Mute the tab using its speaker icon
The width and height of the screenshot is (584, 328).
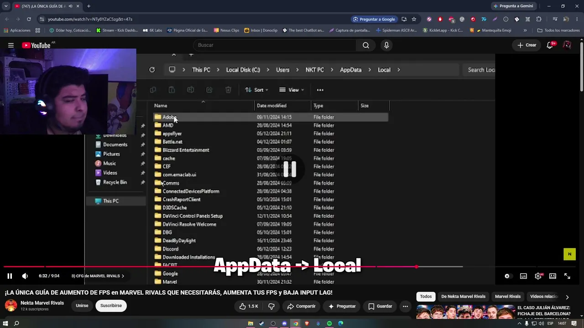point(70,6)
